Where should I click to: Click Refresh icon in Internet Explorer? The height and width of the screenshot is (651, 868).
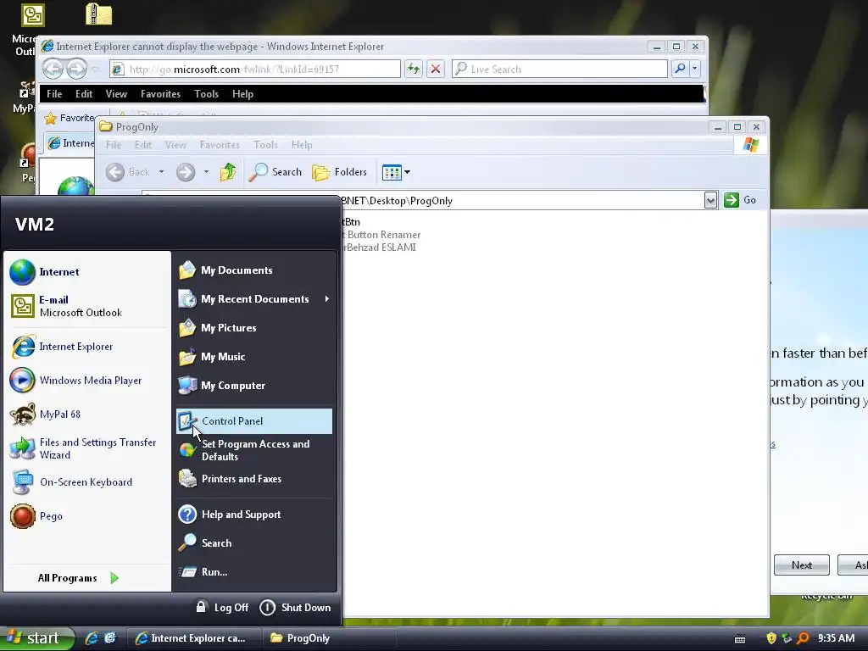click(414, 70)
